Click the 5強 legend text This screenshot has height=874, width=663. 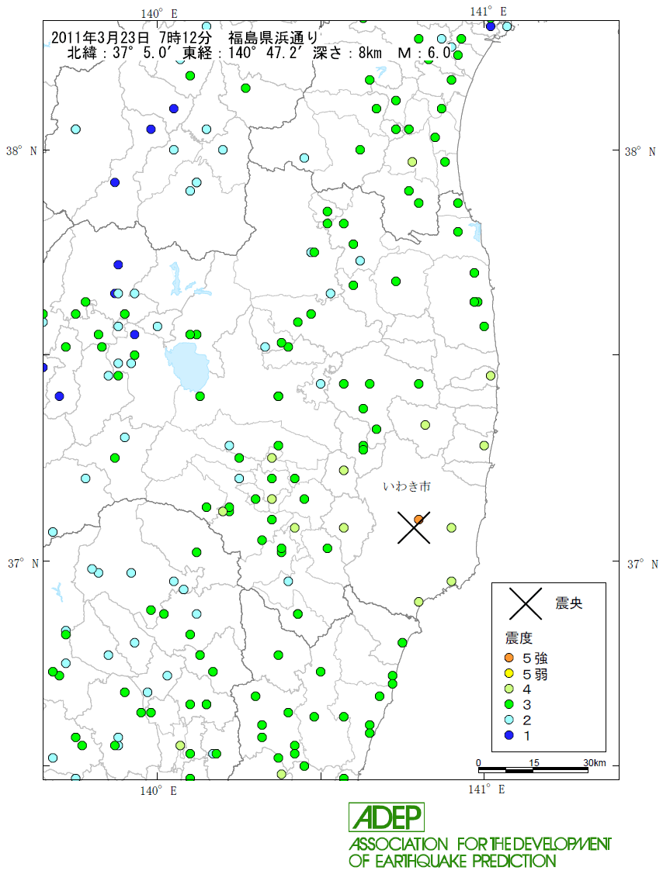tap(535, 658)
